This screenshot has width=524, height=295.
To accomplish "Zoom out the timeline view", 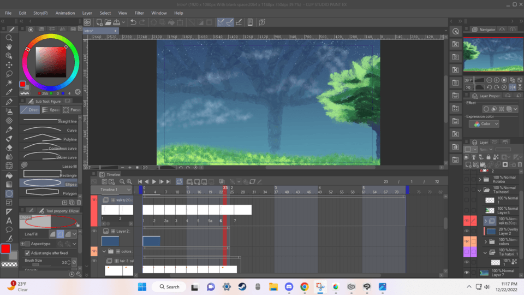I will pyautogui.click(x=121, y=181).
